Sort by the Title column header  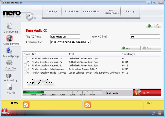(x=49, y=54)
